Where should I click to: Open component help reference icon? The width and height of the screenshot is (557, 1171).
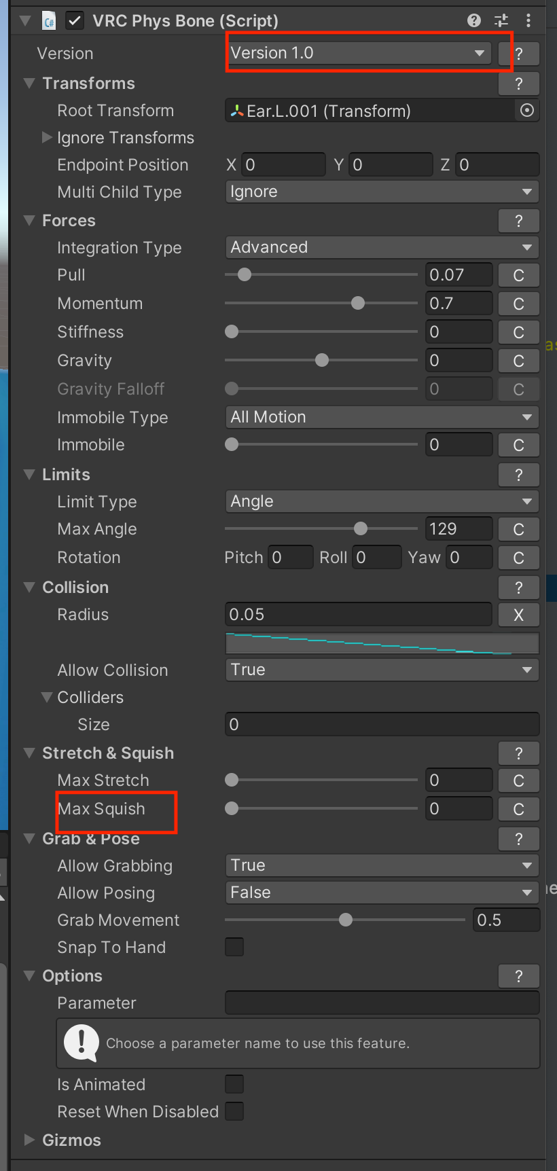[474, 20]
